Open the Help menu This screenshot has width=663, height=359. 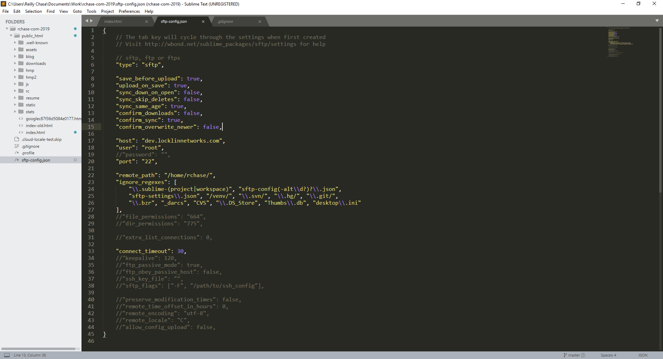(x=149, y=11)
